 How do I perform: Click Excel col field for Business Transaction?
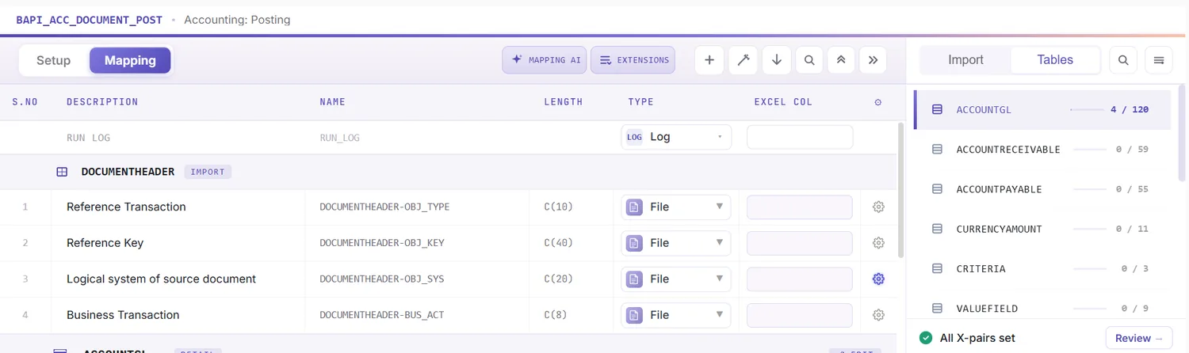(800, 315)
